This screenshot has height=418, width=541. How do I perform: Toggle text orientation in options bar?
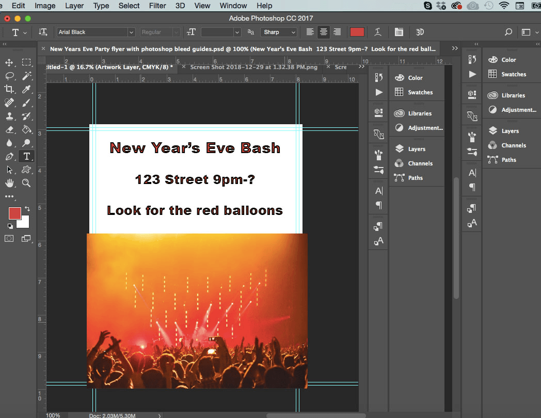(x=43, y=32)
